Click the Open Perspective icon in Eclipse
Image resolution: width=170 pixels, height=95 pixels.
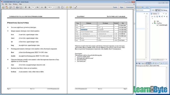point(153,10)
